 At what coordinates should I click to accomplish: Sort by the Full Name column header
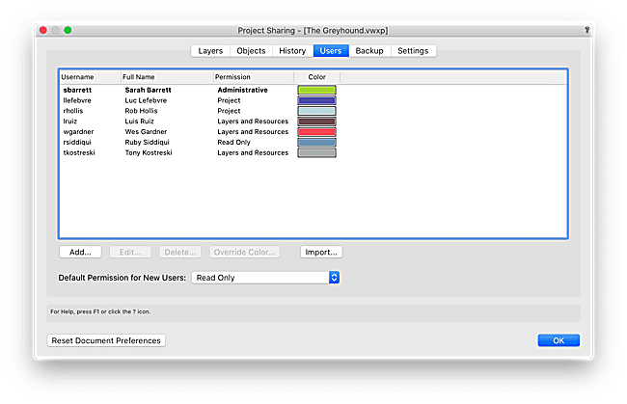click(x=167, y=77)
